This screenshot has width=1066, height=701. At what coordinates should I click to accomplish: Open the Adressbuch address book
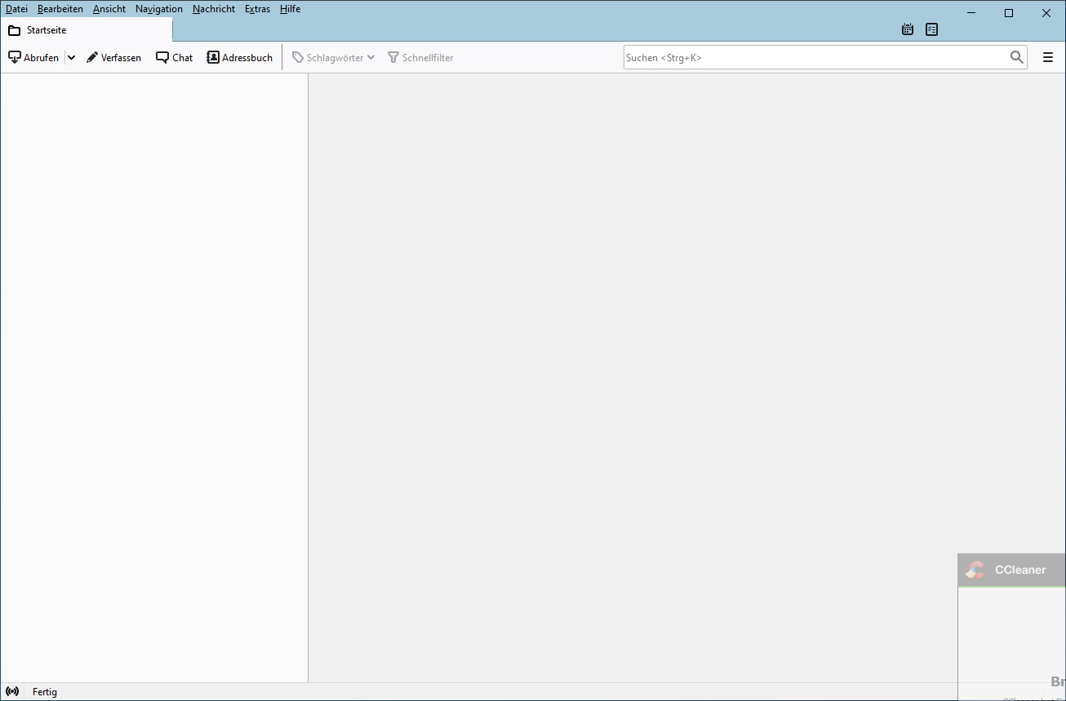(x=240, y=58)
